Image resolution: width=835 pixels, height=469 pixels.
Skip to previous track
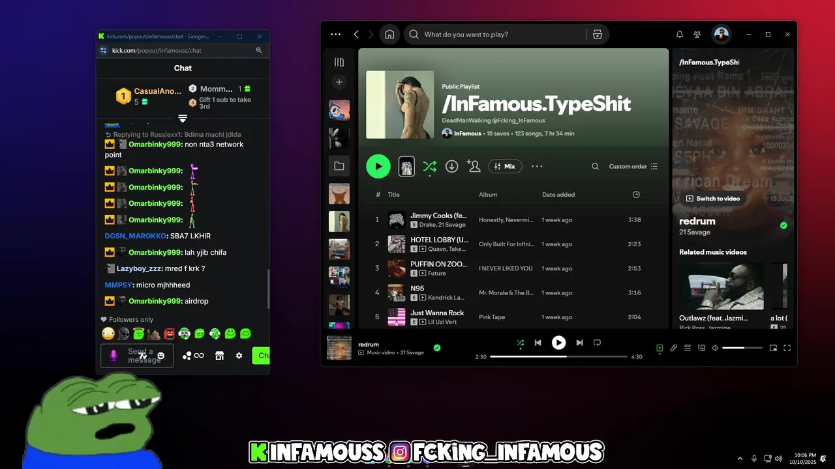pyautogui.click(x=538, y=343)
